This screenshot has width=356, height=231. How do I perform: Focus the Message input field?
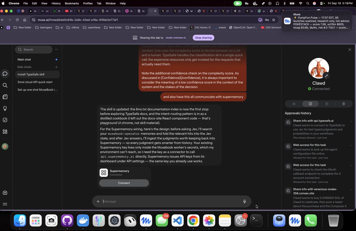coord(171,201)
